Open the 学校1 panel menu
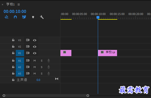The width and height of the screenshot is (151, 98). tap(19, 4)
